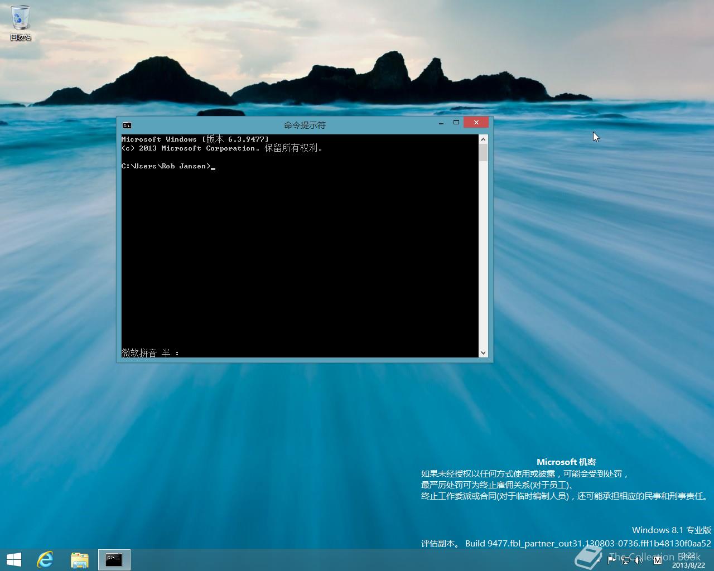Maximize the Command Prompt window
This screenshot has width=714, height=571.
tap(456, 123)
